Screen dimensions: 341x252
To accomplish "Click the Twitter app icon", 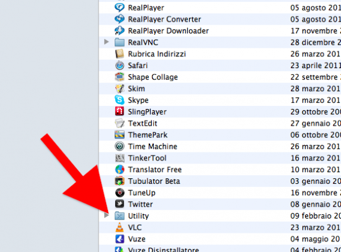I will tap(120, 204).
